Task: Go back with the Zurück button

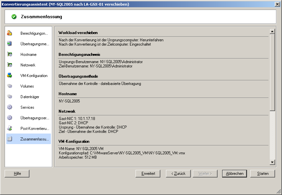Action: pyautogui.click(x=178, y=174)
